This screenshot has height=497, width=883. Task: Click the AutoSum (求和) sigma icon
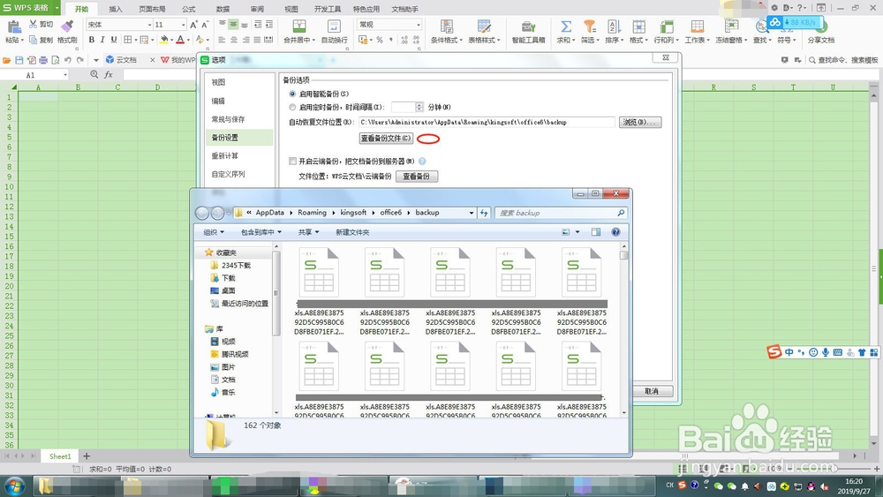(x=566, y=26)
